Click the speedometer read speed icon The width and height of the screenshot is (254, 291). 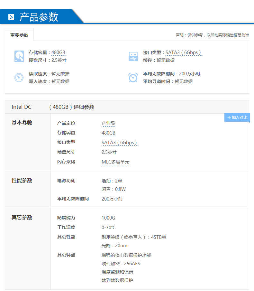pyautogui.click(x=19, y=77)
